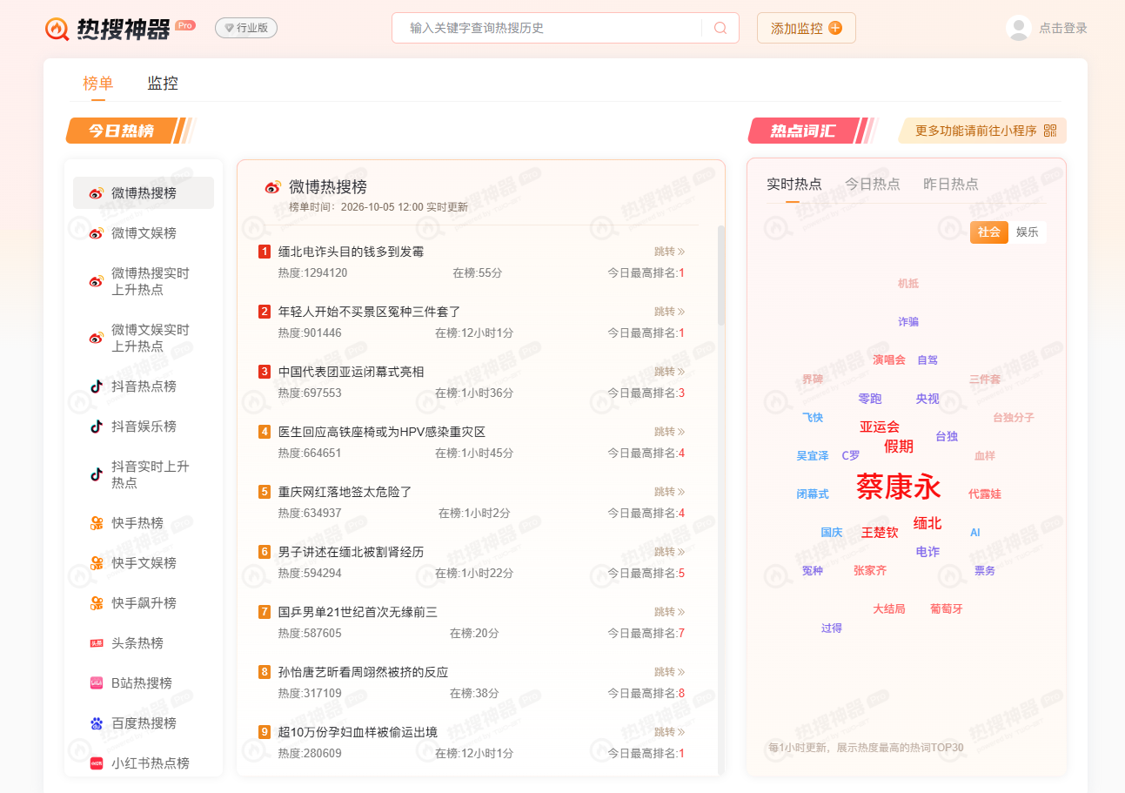
Task: Click 王楚钦 in the word cloud
Action: pyautogui.click(x=880, y=533)
